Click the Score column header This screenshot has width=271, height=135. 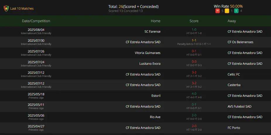(194, 21)
